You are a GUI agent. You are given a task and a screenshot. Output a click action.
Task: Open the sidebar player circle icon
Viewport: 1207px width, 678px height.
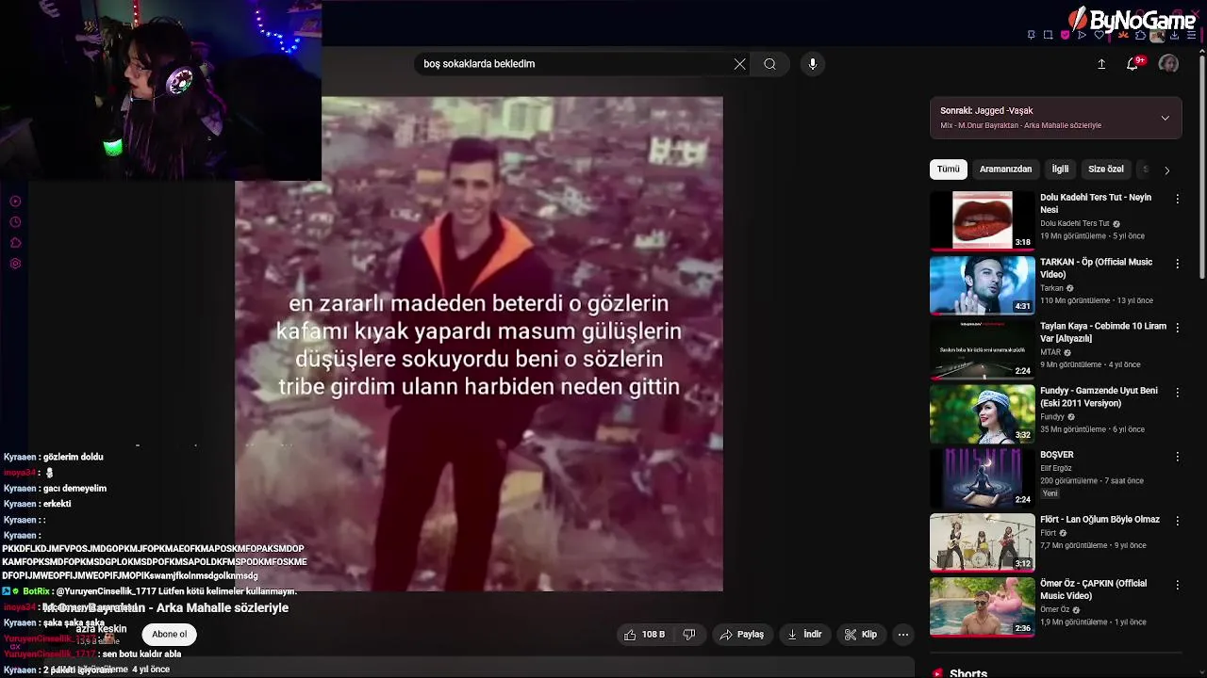click(x=15, y=202)
